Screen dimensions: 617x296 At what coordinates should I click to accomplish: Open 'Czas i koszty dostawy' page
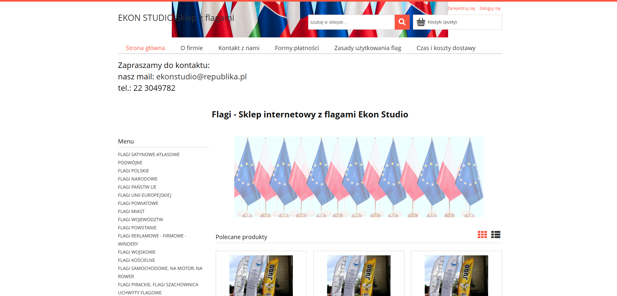tap(446, 48)
